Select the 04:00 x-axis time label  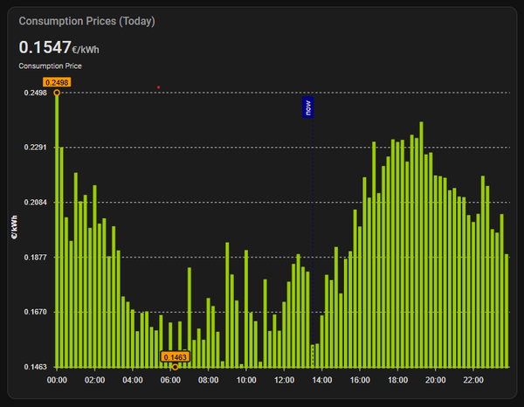point(133,380)
